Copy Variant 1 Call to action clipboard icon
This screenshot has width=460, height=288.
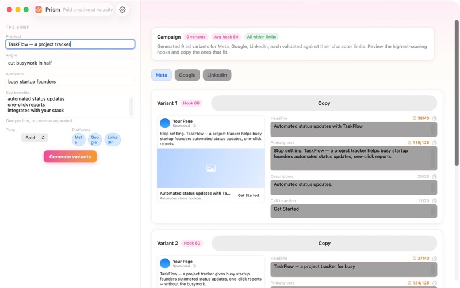[435, 200]
